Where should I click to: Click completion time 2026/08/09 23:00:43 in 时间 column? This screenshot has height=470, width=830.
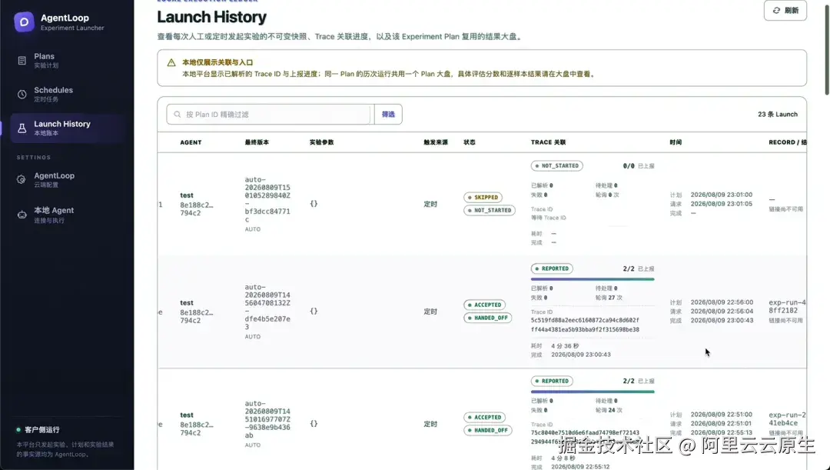tap(722, 321)
